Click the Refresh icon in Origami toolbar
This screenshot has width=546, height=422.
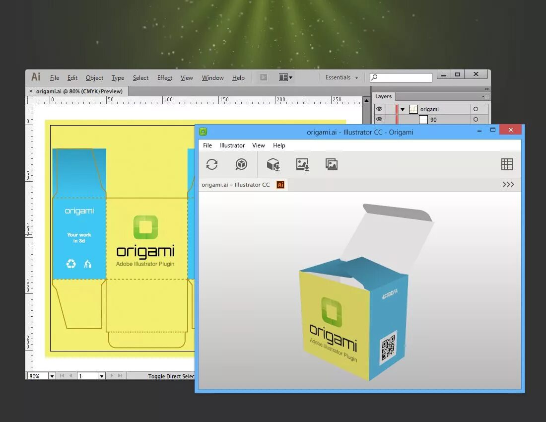212,164
